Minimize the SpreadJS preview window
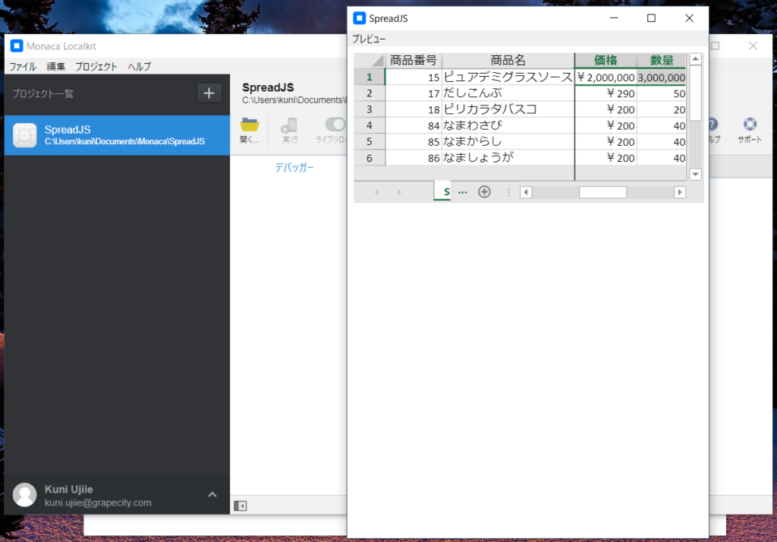This screenshot has height=542, width=777. pyautogui.click(x=613, y=18)
